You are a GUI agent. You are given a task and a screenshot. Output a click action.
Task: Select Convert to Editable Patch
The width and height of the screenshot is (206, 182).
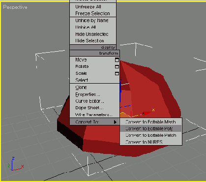151,135
